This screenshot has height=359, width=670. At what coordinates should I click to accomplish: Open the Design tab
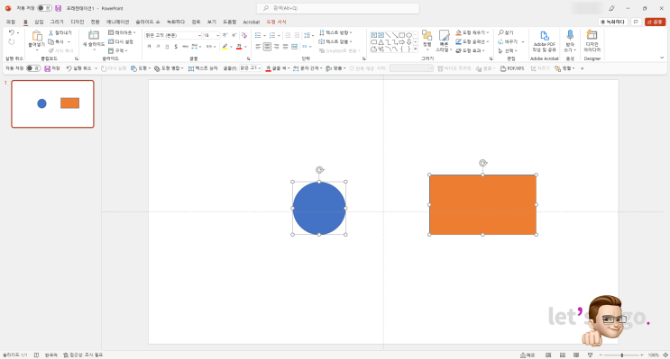tap(78, 22)
